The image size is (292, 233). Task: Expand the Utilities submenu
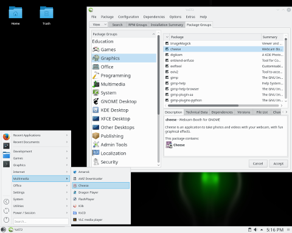41,206
